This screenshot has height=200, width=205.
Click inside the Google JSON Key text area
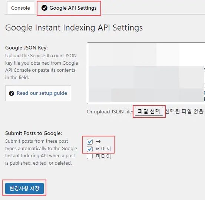[146, 73]
